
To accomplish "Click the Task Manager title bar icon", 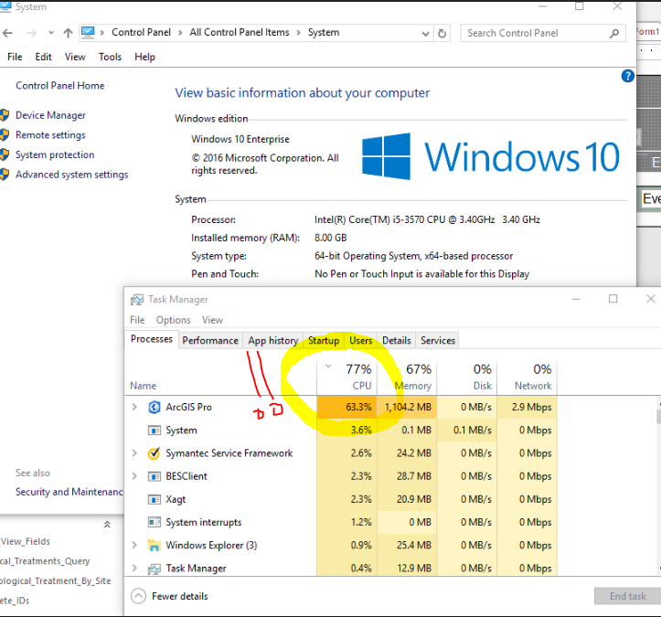I will pos(136,300).
